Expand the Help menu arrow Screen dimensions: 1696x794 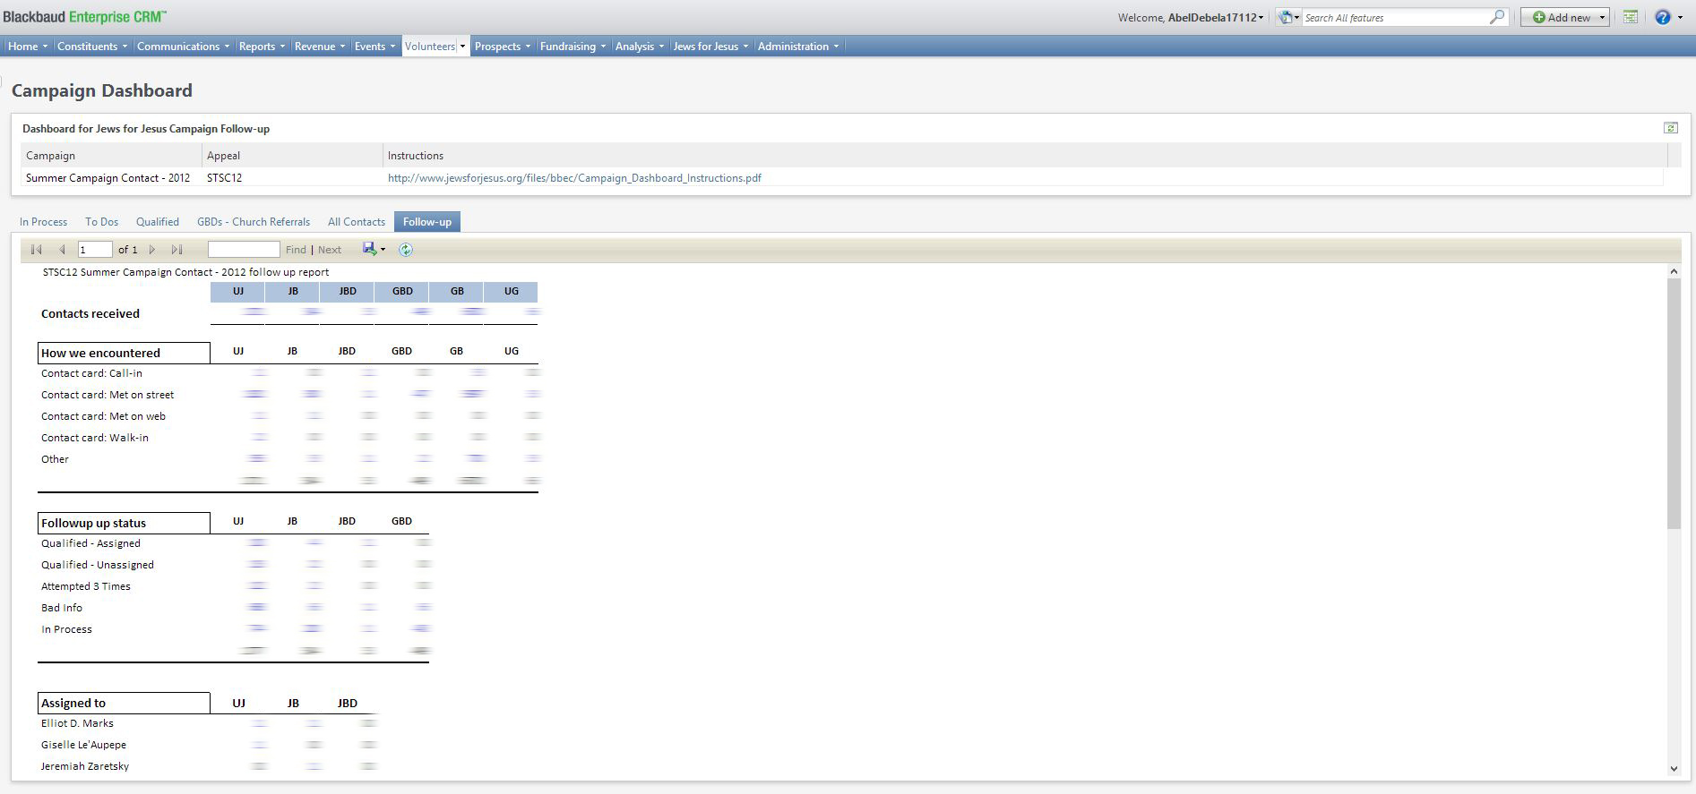point(1681,18)
